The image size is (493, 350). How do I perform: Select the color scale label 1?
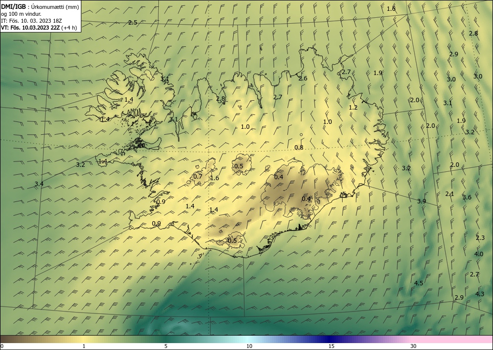84,347
